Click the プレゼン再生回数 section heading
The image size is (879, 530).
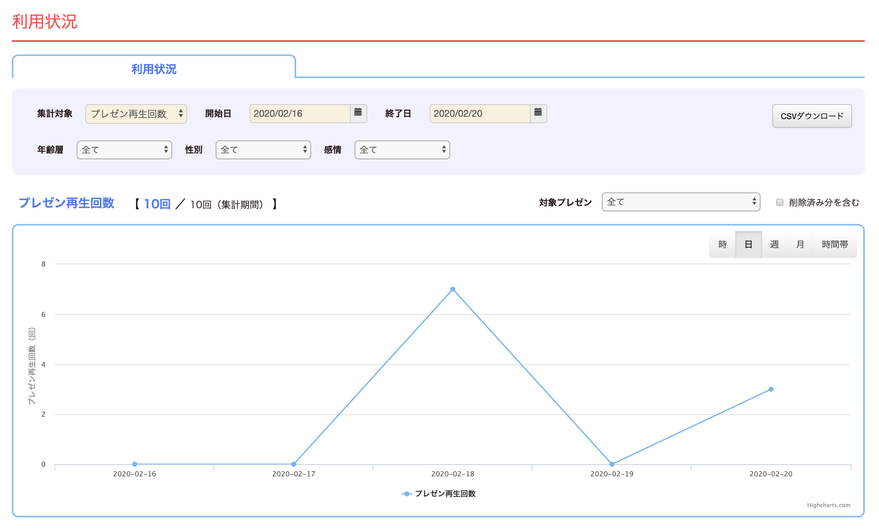[66, 203]
